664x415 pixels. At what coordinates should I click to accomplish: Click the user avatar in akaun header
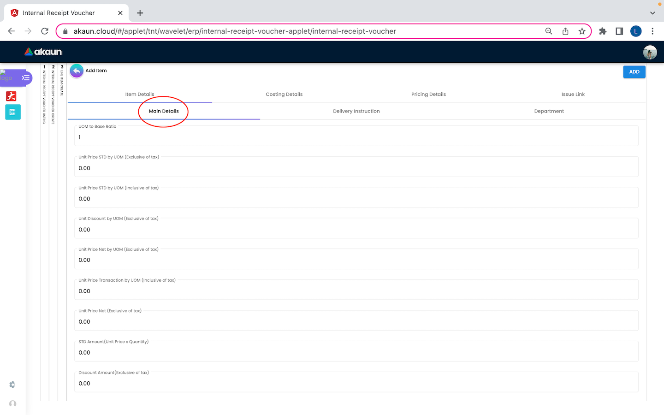(x=650, y=52)
